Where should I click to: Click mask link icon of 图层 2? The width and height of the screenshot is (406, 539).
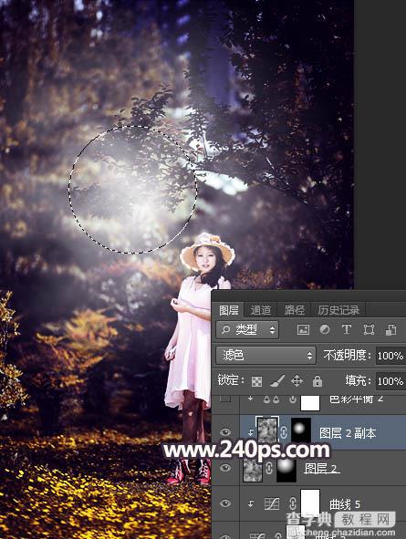pyautogui.click(x=269, y=468)
